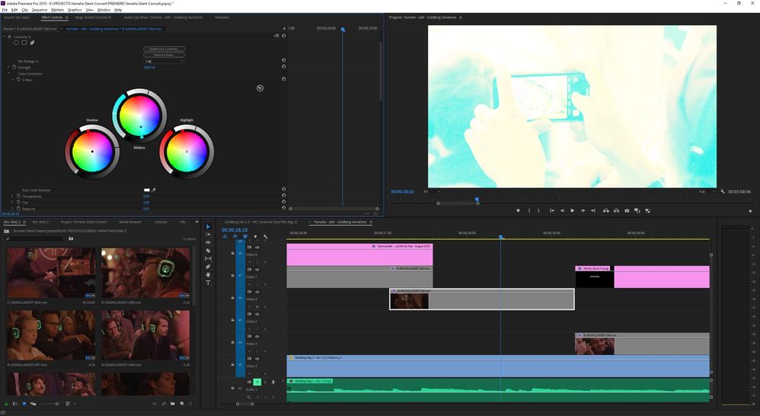Screen dimensions: 760x416
Task: Reset the 3-Way color wheels
Action: click(283, 78)
